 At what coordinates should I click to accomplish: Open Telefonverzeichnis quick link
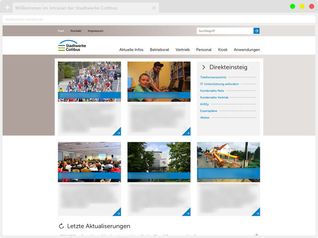point(213,77)
